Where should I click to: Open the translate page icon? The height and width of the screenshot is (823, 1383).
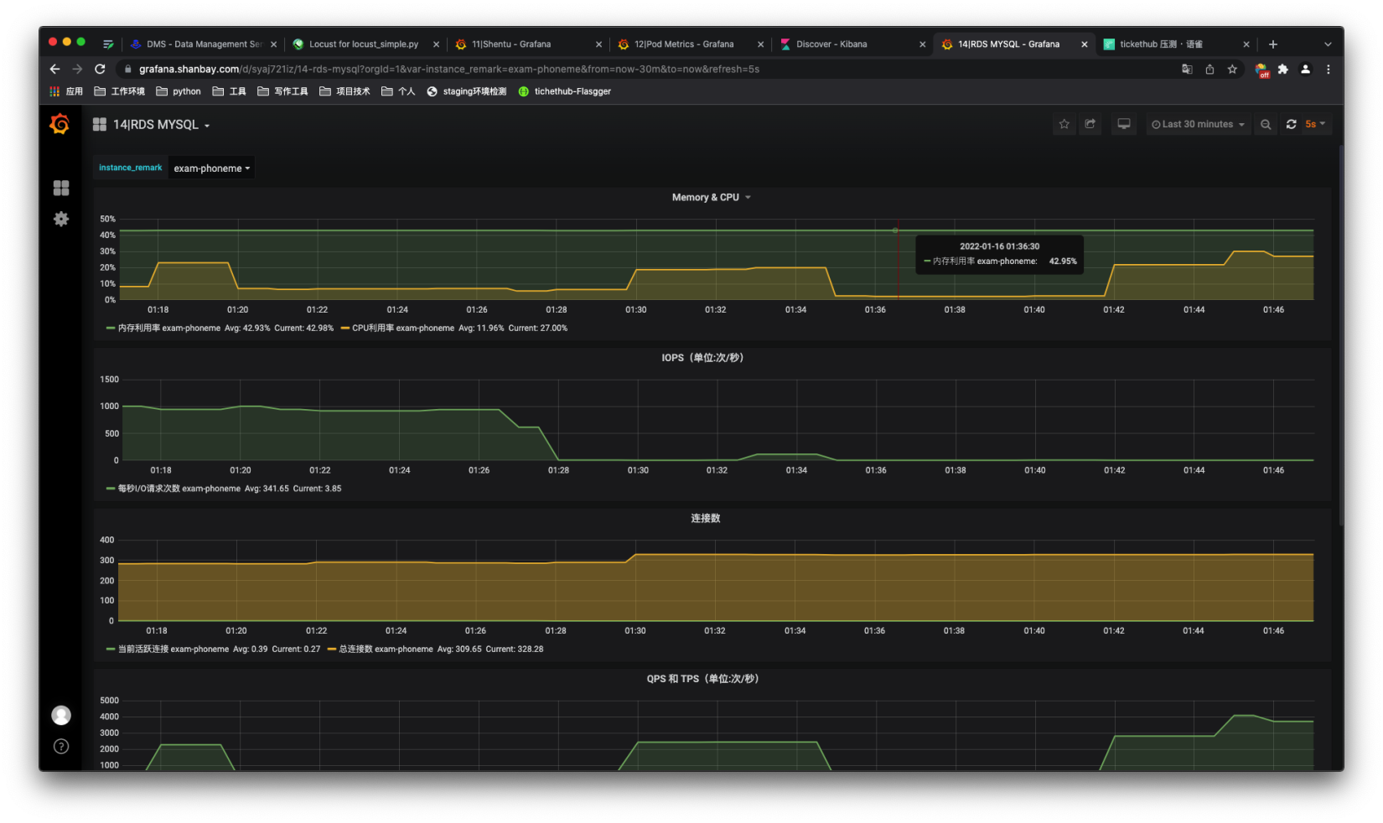coord(1187,69)
